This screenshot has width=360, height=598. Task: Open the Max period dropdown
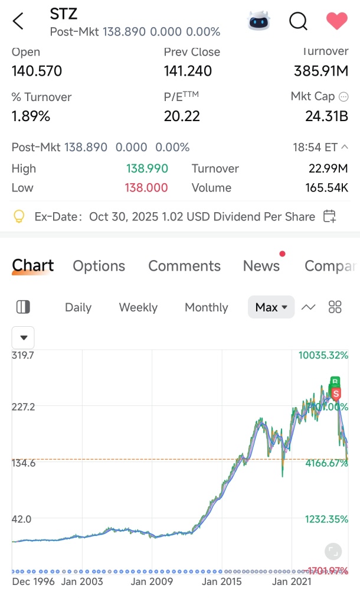(x=271, y=307)
